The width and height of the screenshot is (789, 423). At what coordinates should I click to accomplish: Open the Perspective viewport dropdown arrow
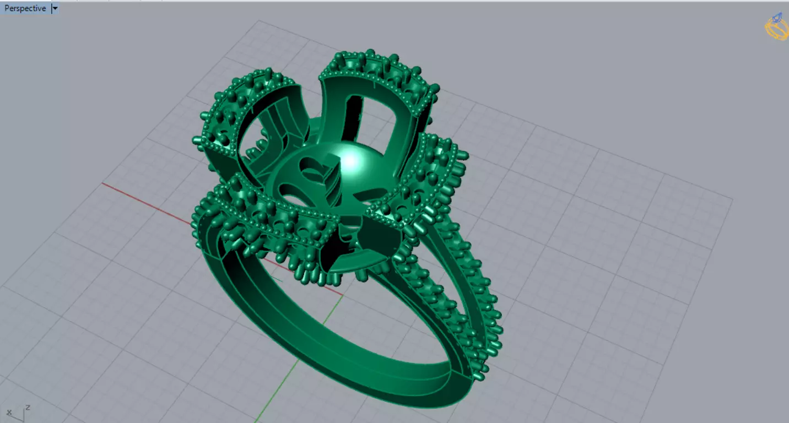(x=55, y=9)
